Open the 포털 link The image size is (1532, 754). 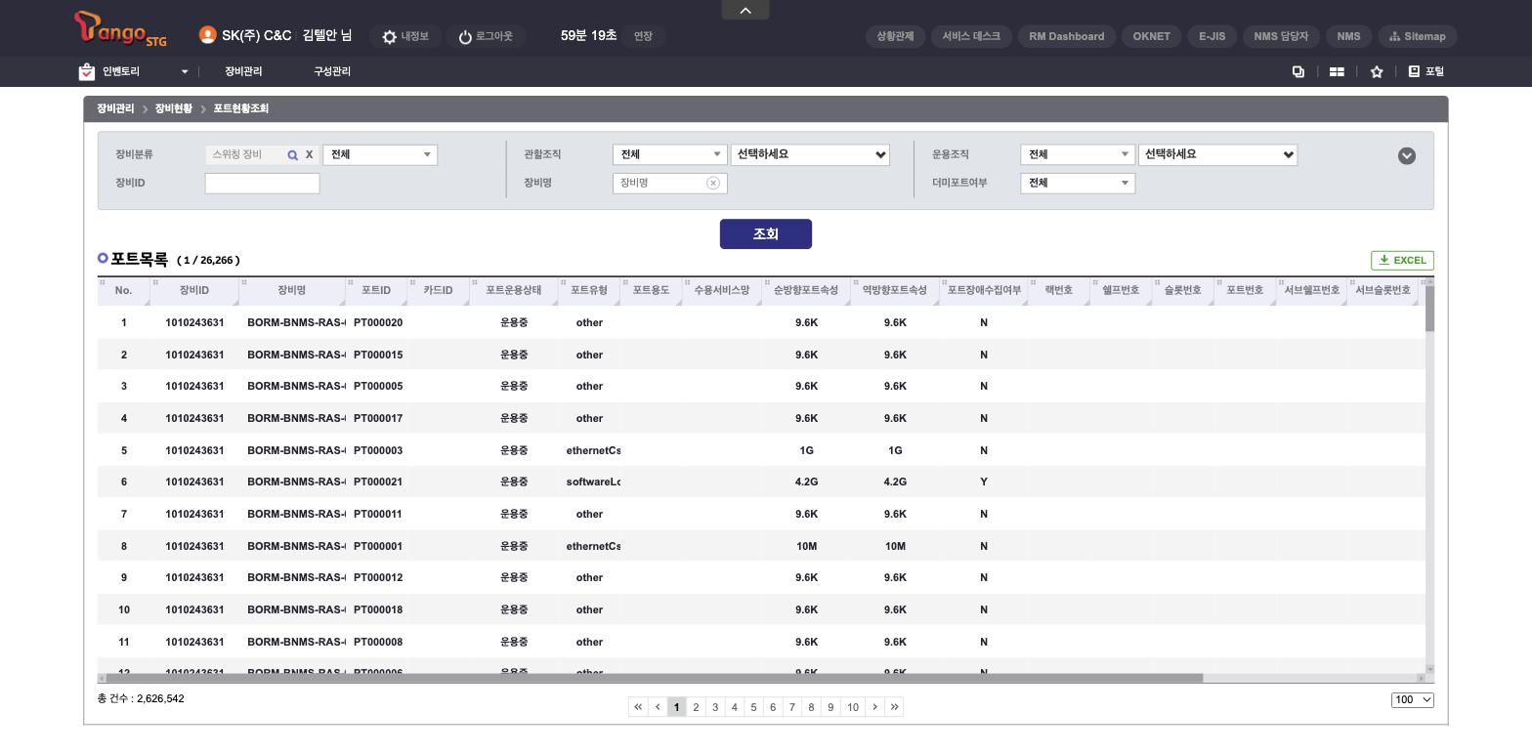(1426, 71)
